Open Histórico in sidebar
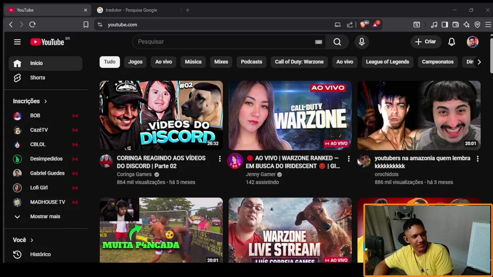Screen dimensions: 493x277 click(45, 254)
